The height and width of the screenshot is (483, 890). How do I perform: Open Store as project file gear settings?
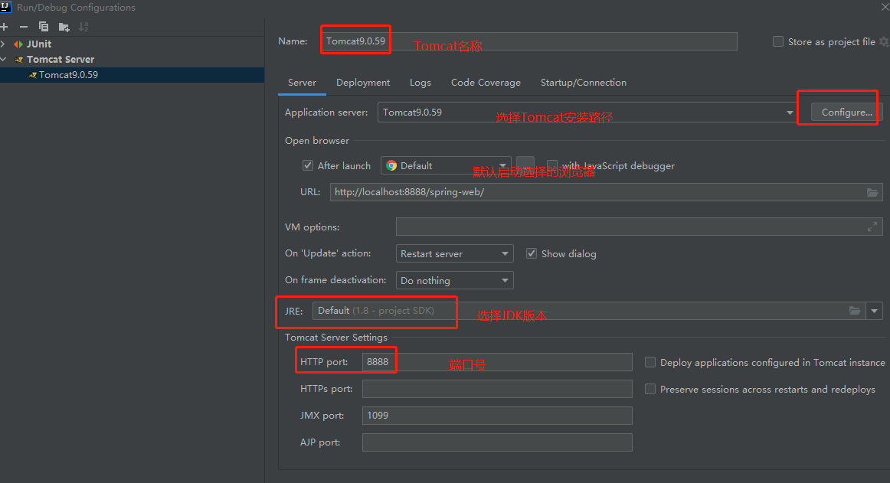tap(884, 41)
